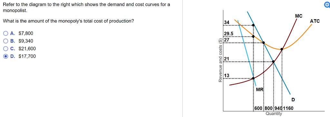Click the MR curve label

[x=259, y=89]
